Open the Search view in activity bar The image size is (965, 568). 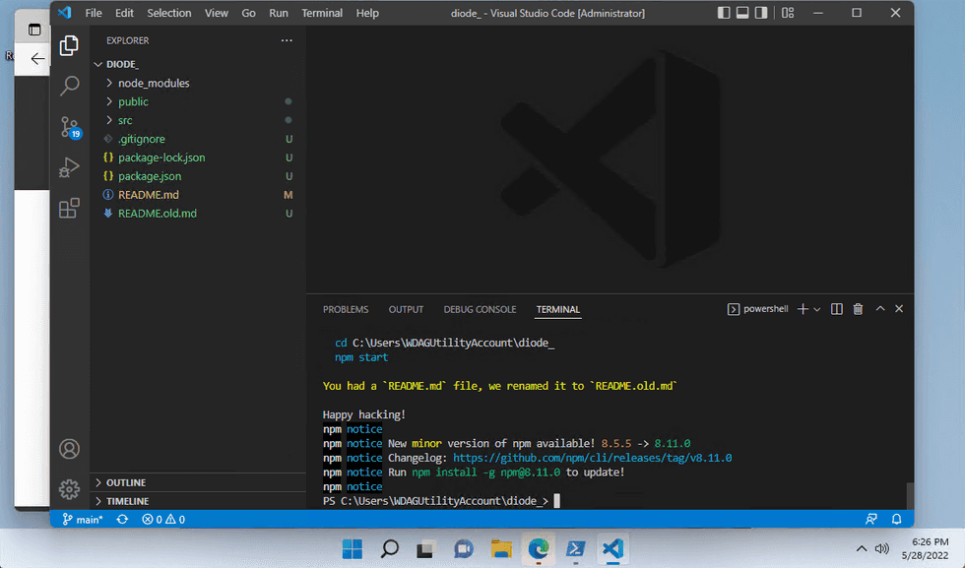pyautogui.click(x=69, y=86)
